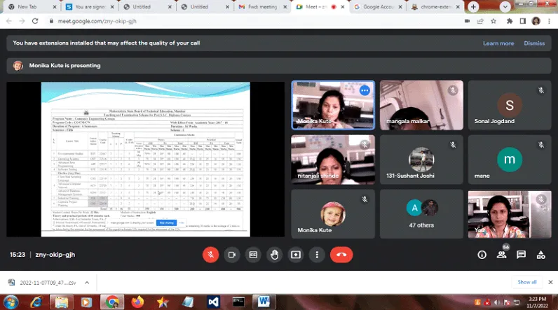Open the three-dot more options menu
This screenshot has width=558, height=310.
click(317, 255)
